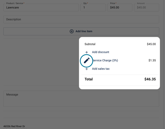Click the circled plus icon on Add line item
The width and height of the screenshot is (165, 129).
72,31
